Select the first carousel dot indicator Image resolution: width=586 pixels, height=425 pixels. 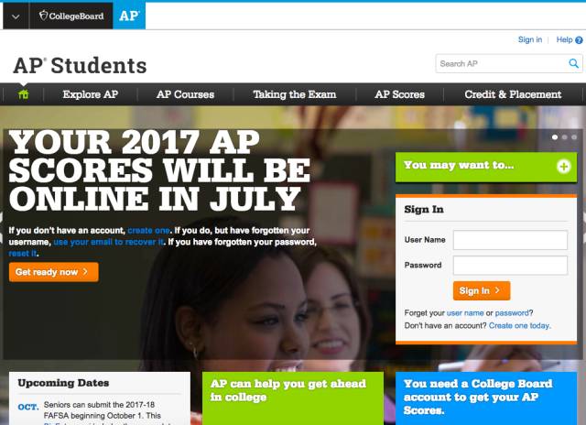tap(555, 137)
